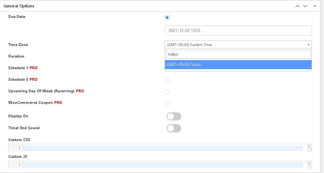324x173 pixels.
Task: Select Upcoming Day Of Week radio button
Action: tap(167, 92)
